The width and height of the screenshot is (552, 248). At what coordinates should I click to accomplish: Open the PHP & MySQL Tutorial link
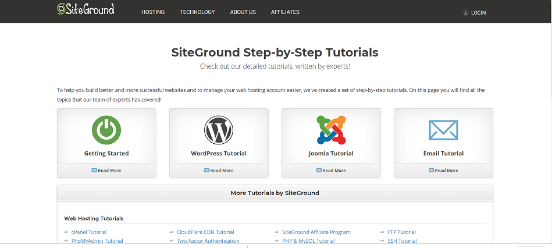(308, 241)
